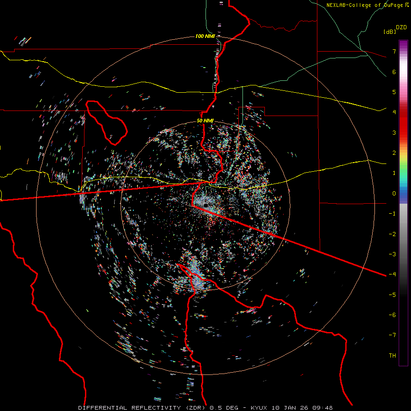
Task: Click the -6 scale value
Action: click(x=392, y=315)
